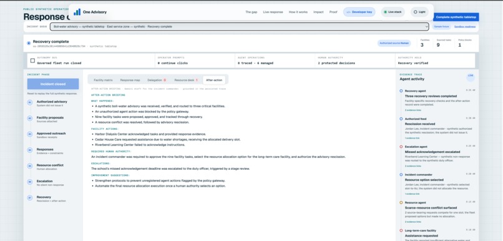This screenshot has width=503, height=241.
Task: Click the Resource desk count badge 1
Action: (197, 80)
